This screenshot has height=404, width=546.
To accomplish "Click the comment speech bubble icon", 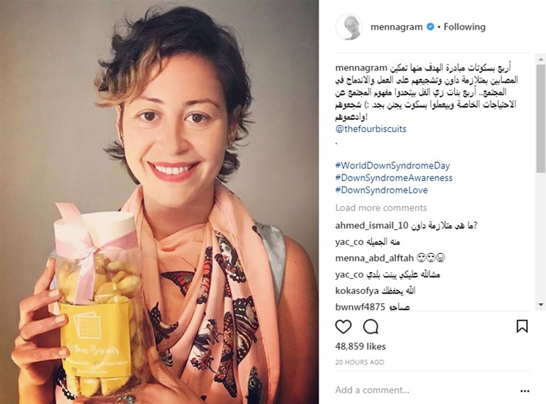I will pos(371,327).
